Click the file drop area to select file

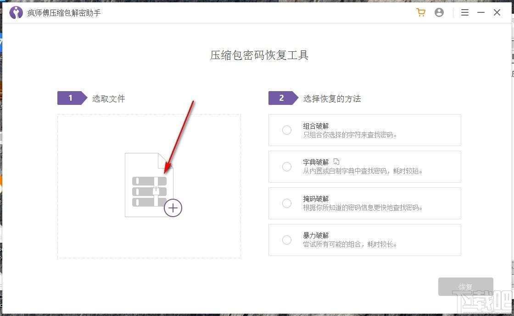[x=149, y=186]
